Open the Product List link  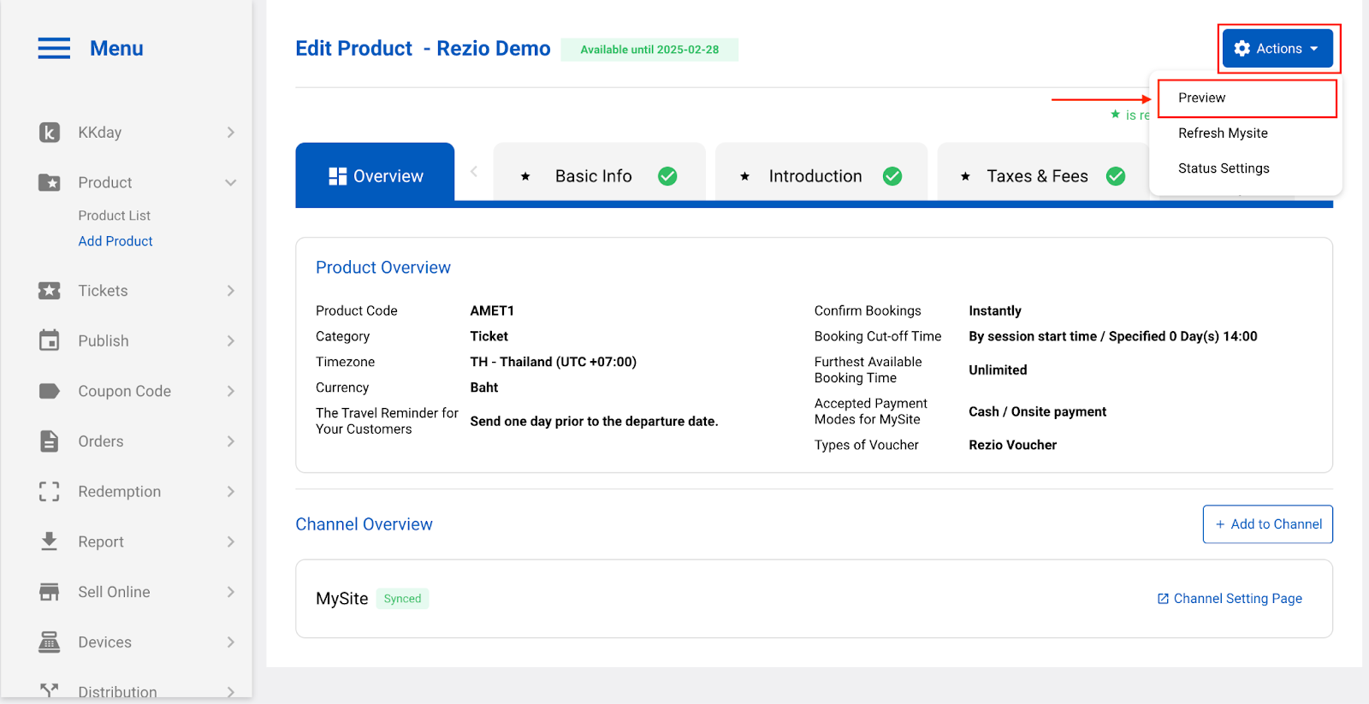coord(115,216)
